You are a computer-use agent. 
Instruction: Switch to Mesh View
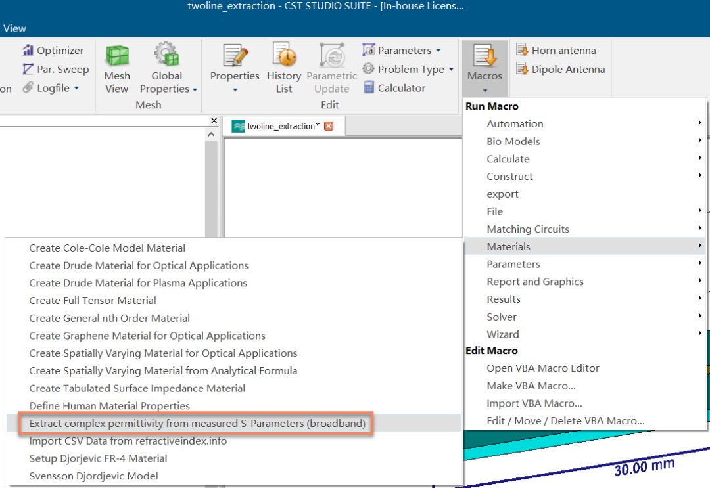117,69
